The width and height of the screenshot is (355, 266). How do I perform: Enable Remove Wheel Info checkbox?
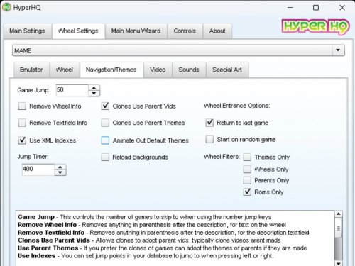coord(22,106)
